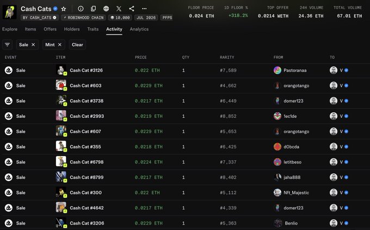Click the PFPS category tag

tap(167, 18)
